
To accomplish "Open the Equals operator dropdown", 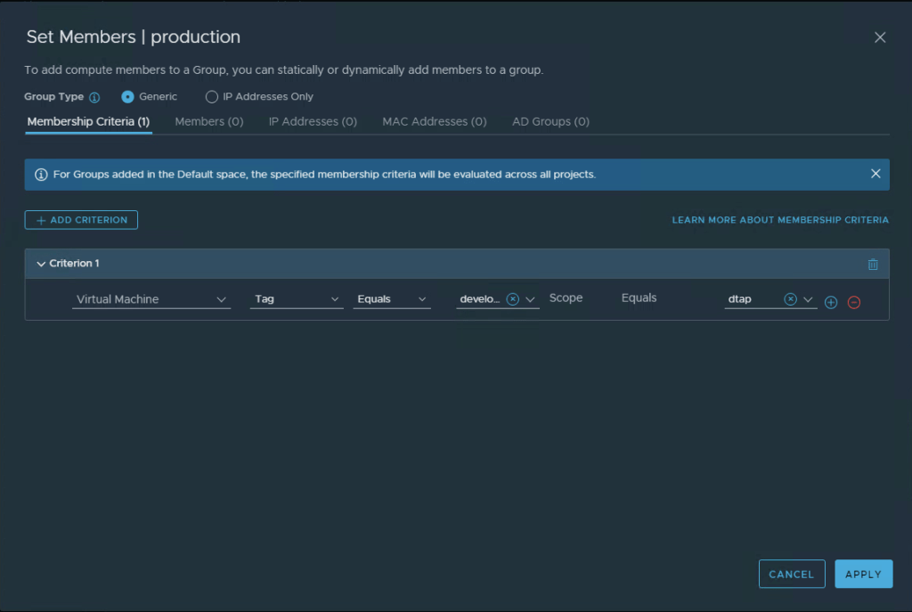I will (x=391, y=299).
